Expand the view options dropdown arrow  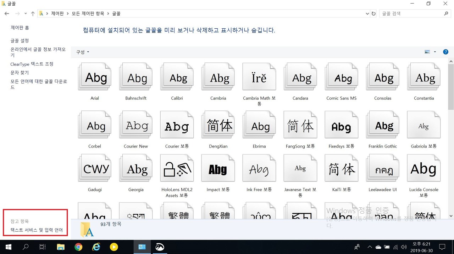(x=435, y=52)
